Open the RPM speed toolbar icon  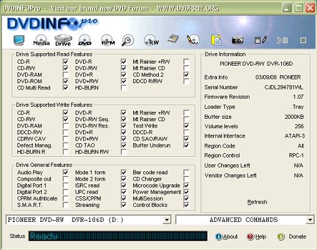[108, 40]
